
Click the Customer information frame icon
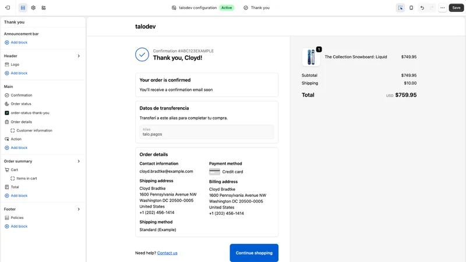tap(12, 130)
